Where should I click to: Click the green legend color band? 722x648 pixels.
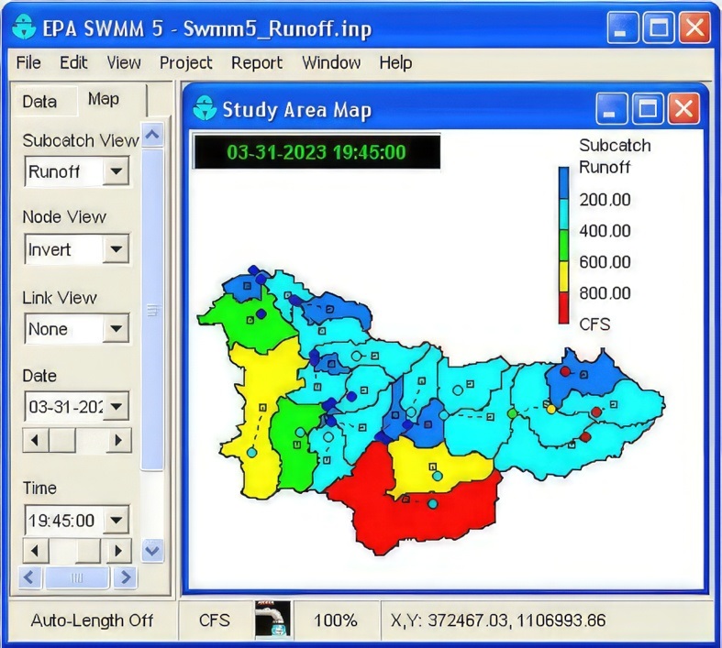click(x=563, y=246)
